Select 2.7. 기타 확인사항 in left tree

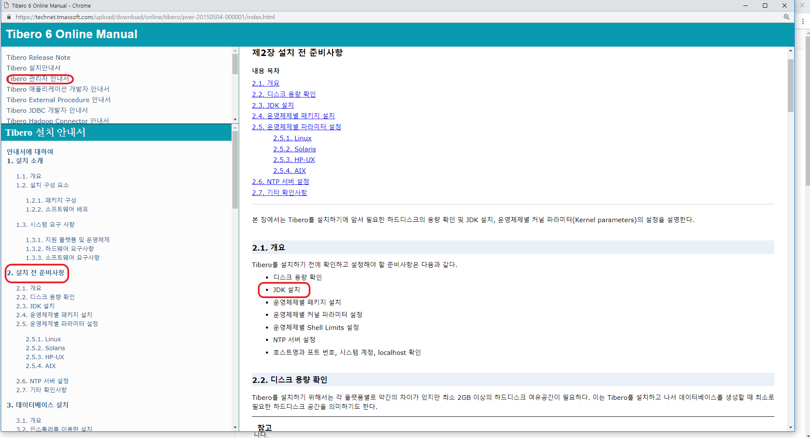42,390
